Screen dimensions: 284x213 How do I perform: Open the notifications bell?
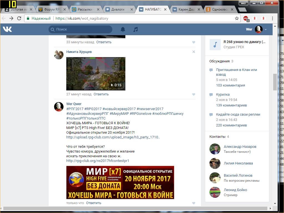tap(123, 29)
